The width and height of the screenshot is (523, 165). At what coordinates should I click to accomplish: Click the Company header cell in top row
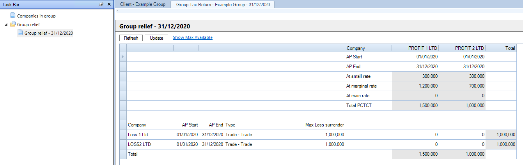pos(368,48)
